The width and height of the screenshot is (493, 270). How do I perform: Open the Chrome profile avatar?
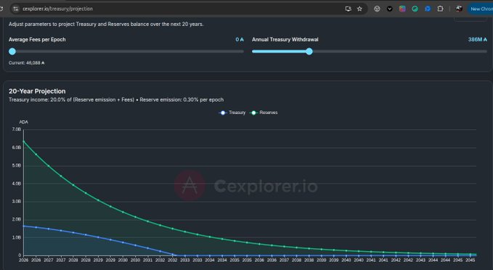click(459, 9)
